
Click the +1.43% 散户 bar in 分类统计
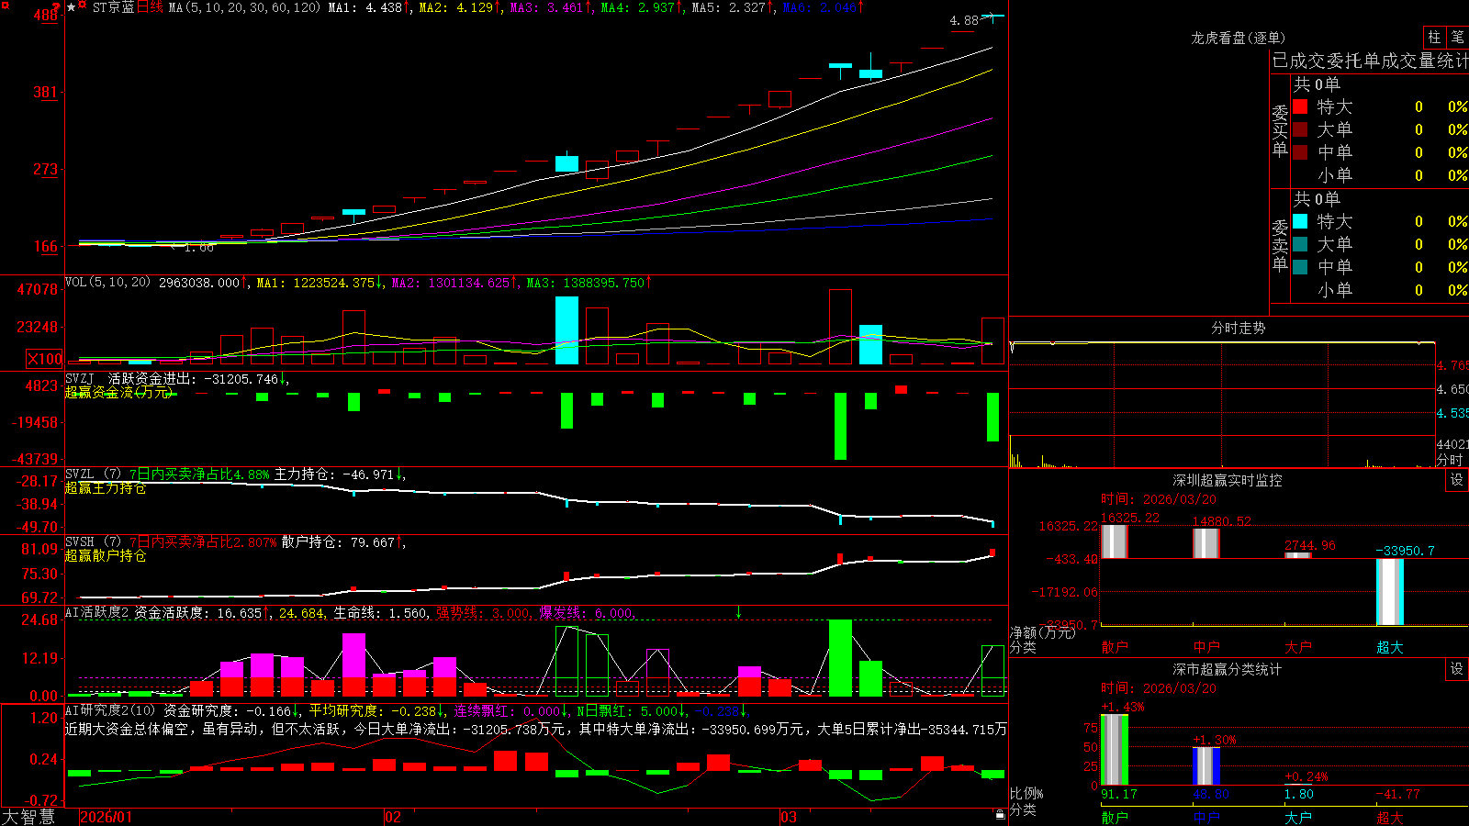coord(1115,749)
